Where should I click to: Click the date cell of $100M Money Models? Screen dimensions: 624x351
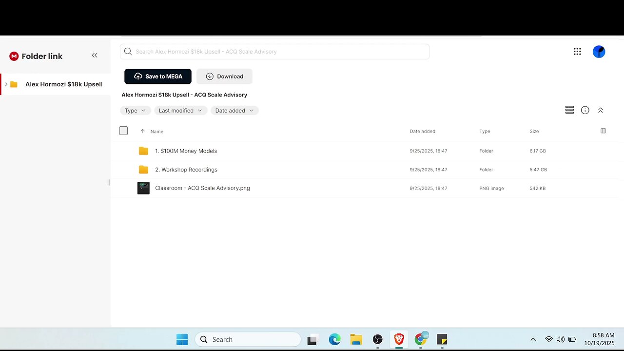coord(428,151)
